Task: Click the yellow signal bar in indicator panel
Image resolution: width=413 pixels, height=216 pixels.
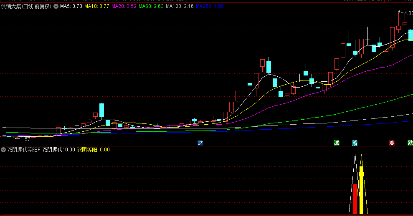Action: (361, 190)
